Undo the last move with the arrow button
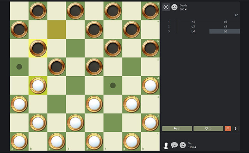This screenshot has height=153, width=249. click(x=177, y=129)
